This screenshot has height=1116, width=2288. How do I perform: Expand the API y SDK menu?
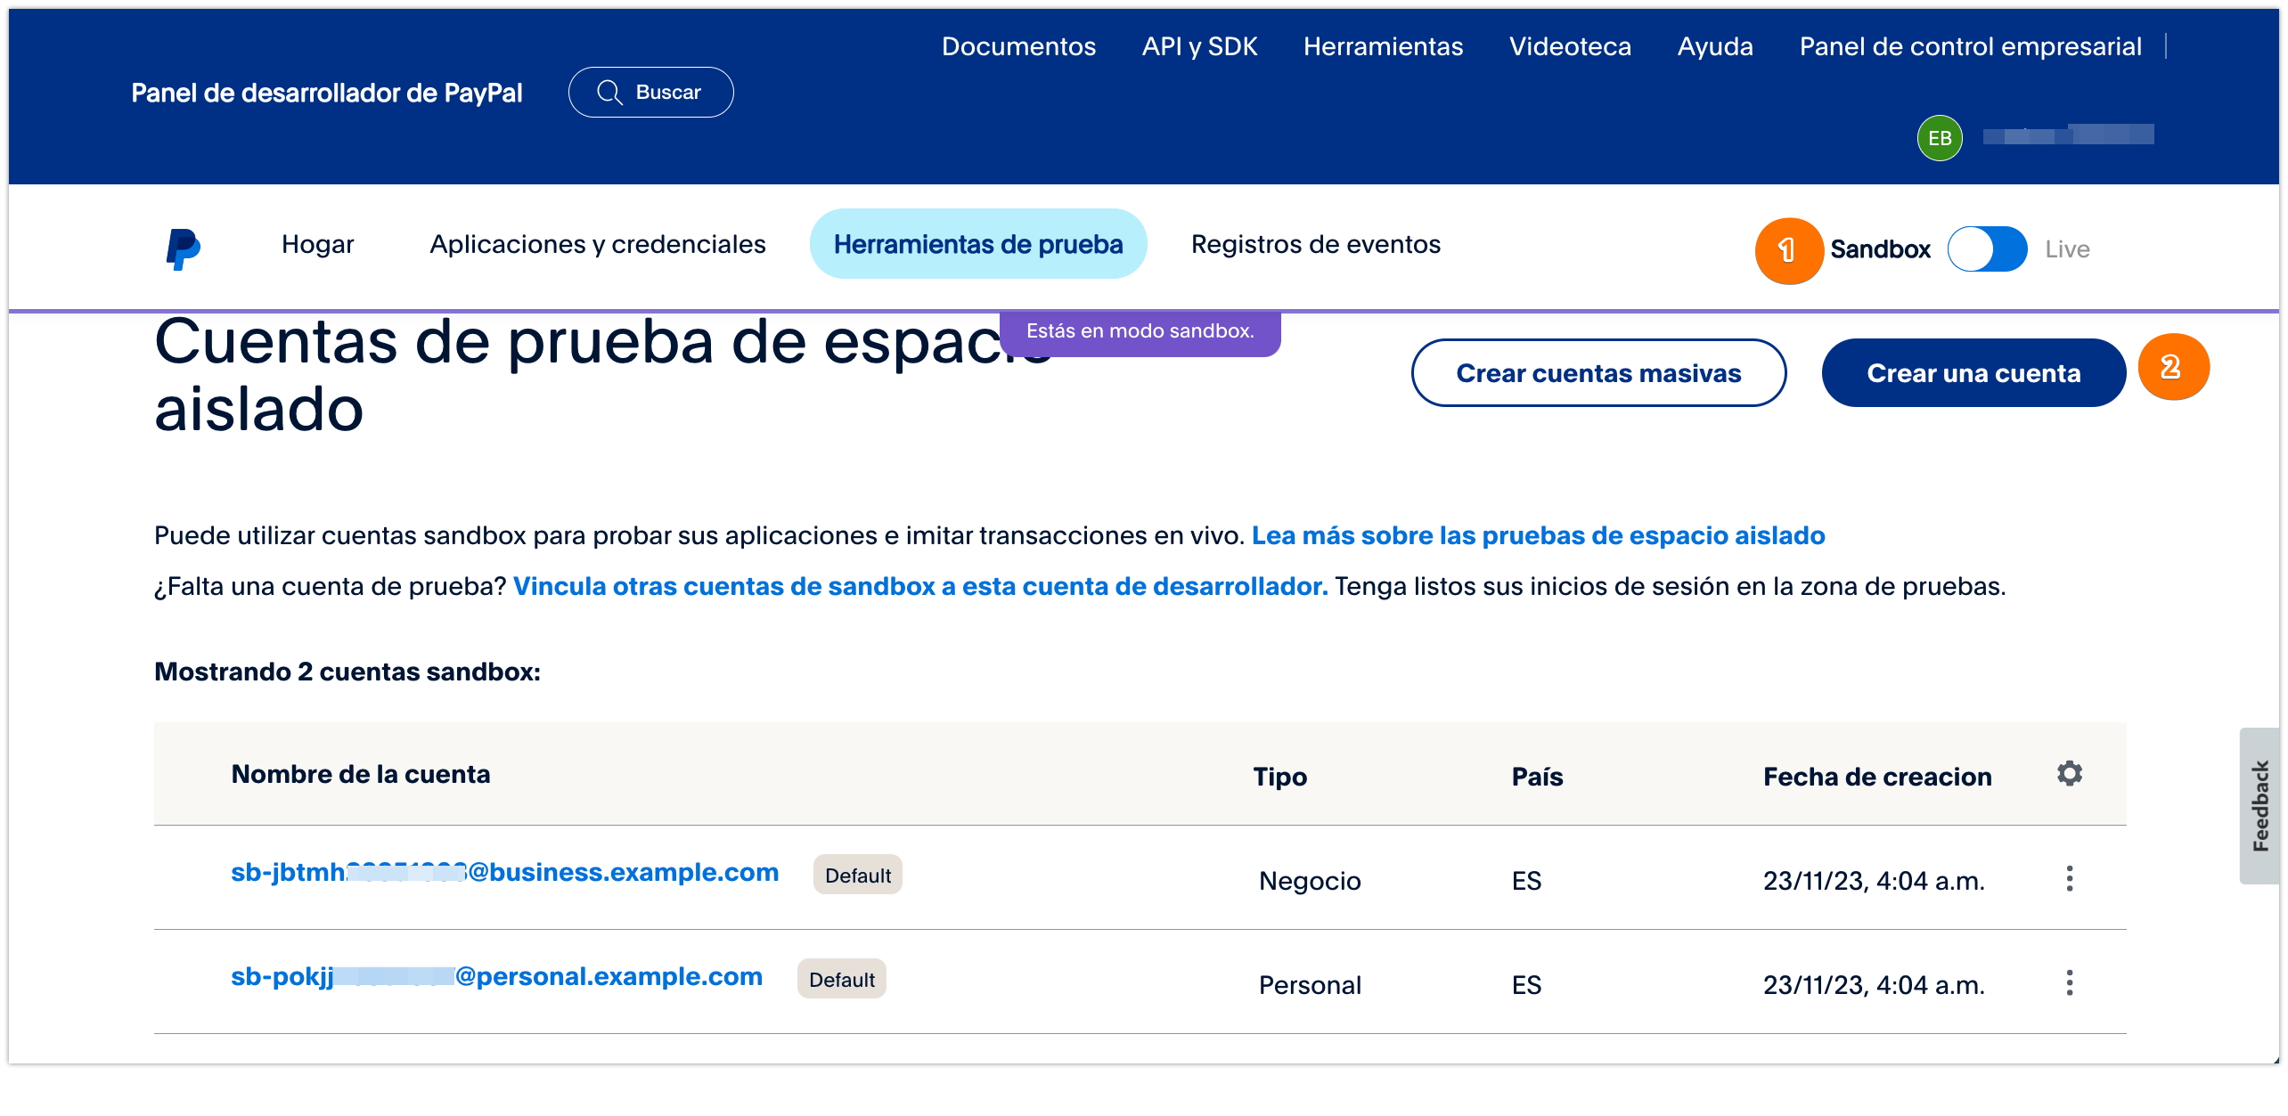point(1199,46)
